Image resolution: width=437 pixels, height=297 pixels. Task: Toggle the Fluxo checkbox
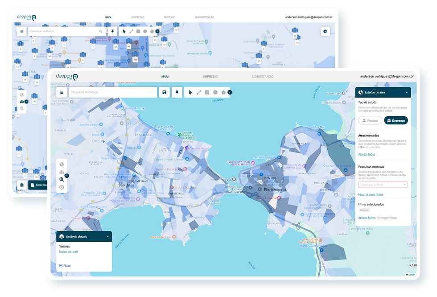click(x=61, y=265)
